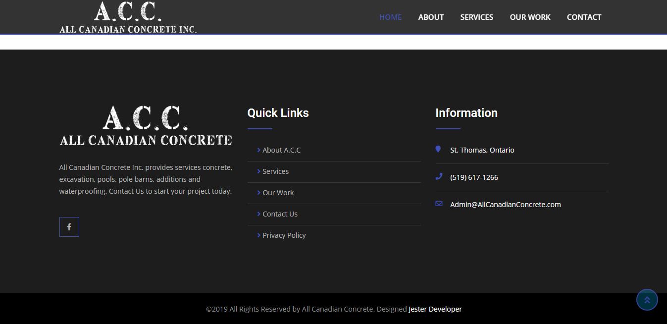Open the Our Work nav item
The height and width of the screenshot is (324, 667).
[530, 17]
